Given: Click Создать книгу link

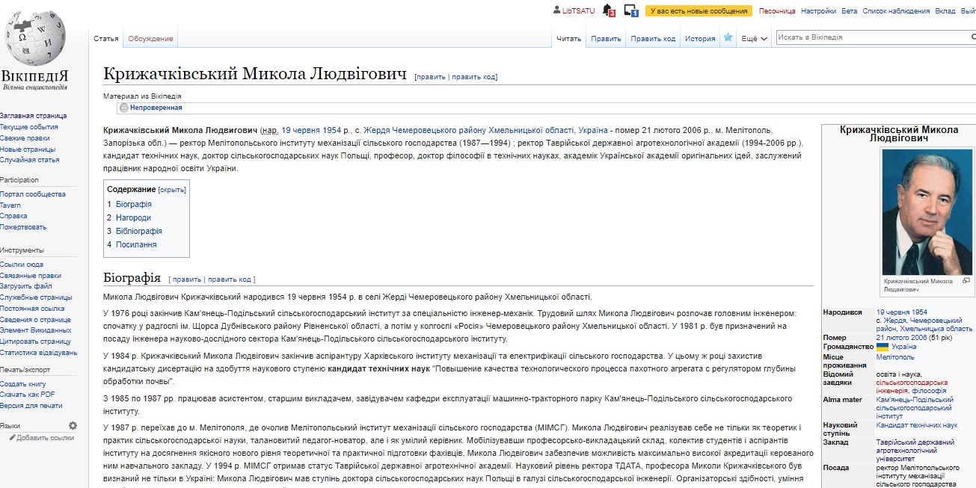Looking at the screenshot, I should tap(23, 384).
